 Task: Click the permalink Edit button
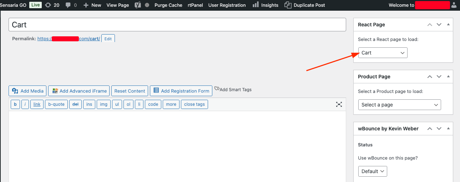click(108, 38)
